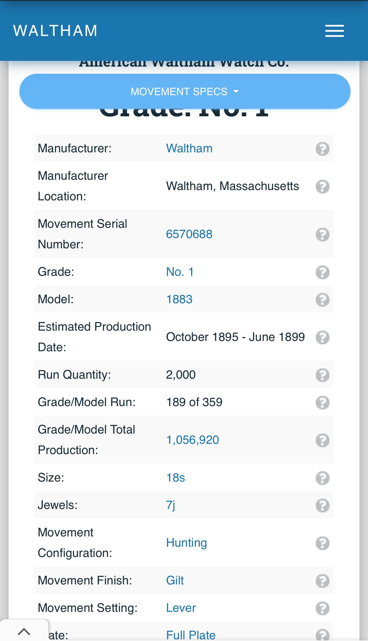
Task: Go to Waltham site home title
Action: [x=55, y=31]
